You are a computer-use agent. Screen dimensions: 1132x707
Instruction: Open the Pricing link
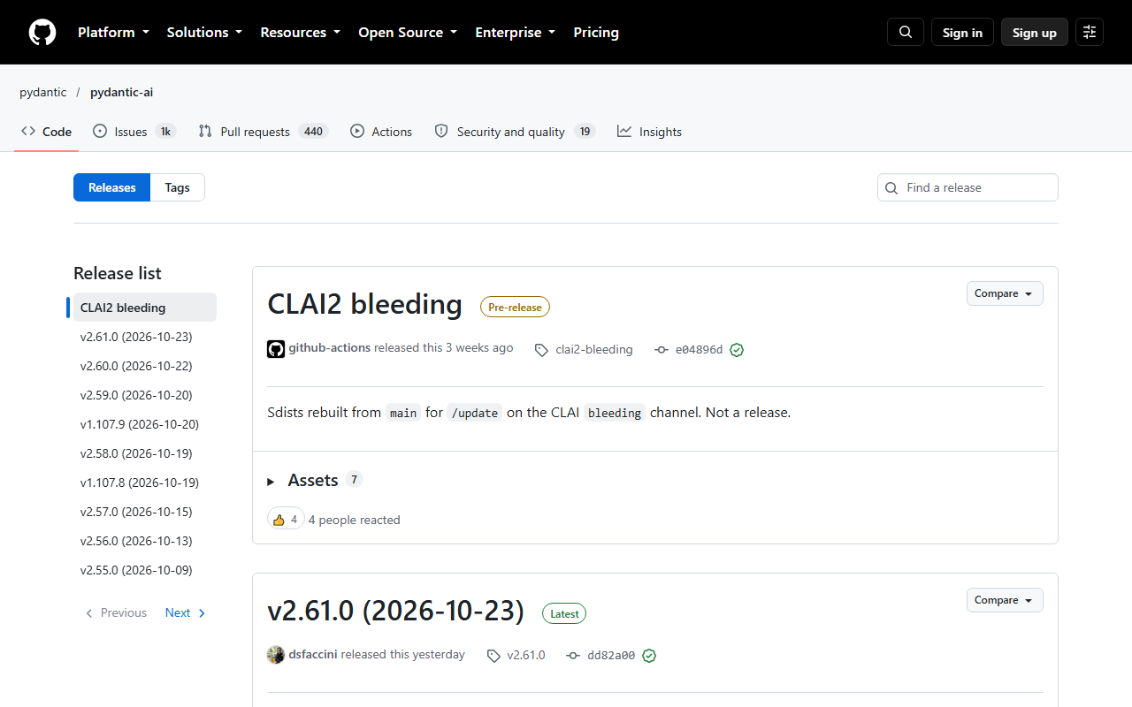coord(596,33)
